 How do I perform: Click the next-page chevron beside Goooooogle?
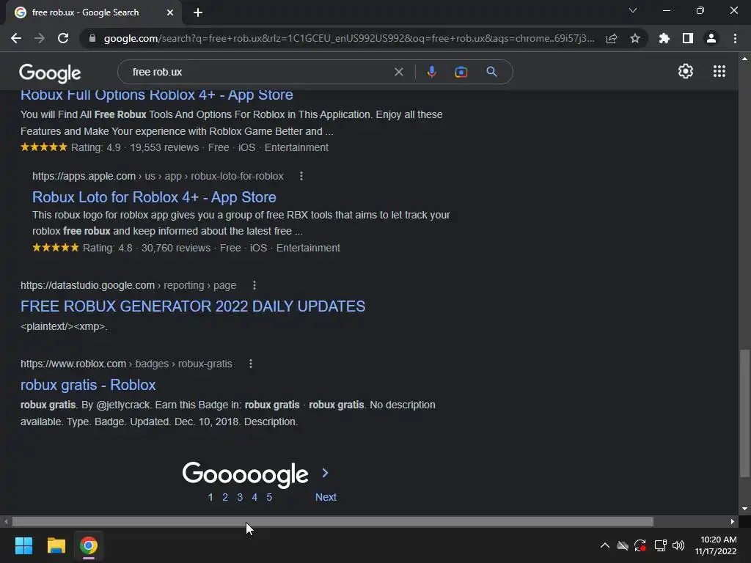coord(325,473)
